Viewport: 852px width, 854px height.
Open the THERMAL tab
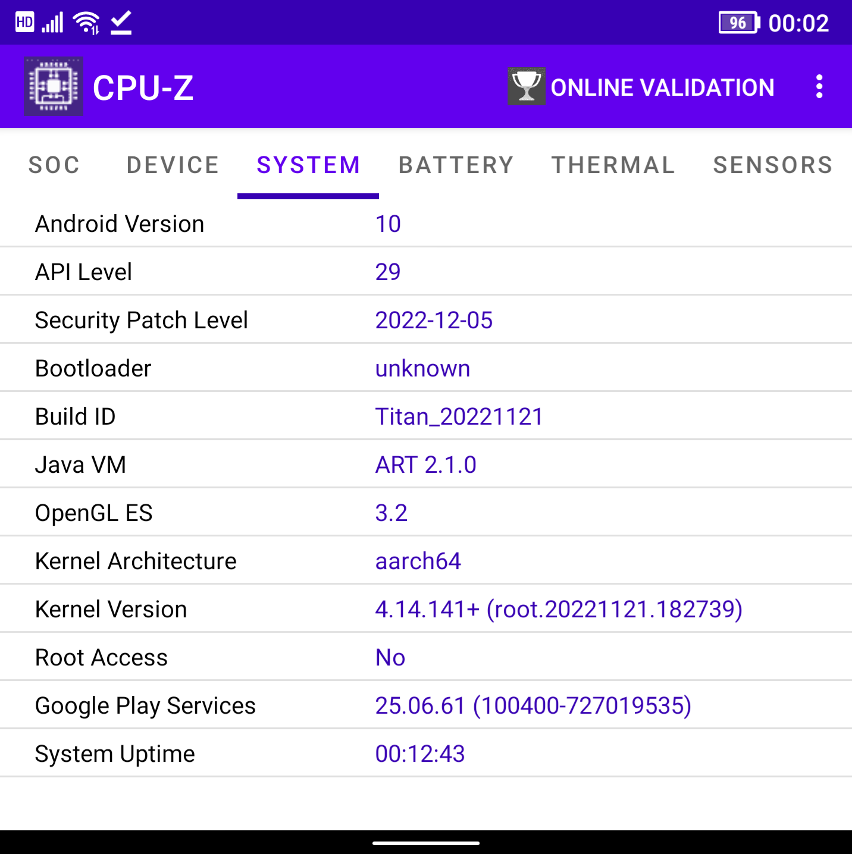pos(613,165)
